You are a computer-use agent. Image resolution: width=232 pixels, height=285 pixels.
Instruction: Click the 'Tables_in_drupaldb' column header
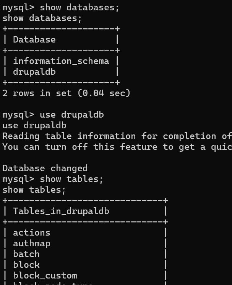(x=61, y=211)
